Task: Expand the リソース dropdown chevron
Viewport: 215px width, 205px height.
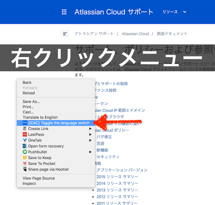Action: 185,12
